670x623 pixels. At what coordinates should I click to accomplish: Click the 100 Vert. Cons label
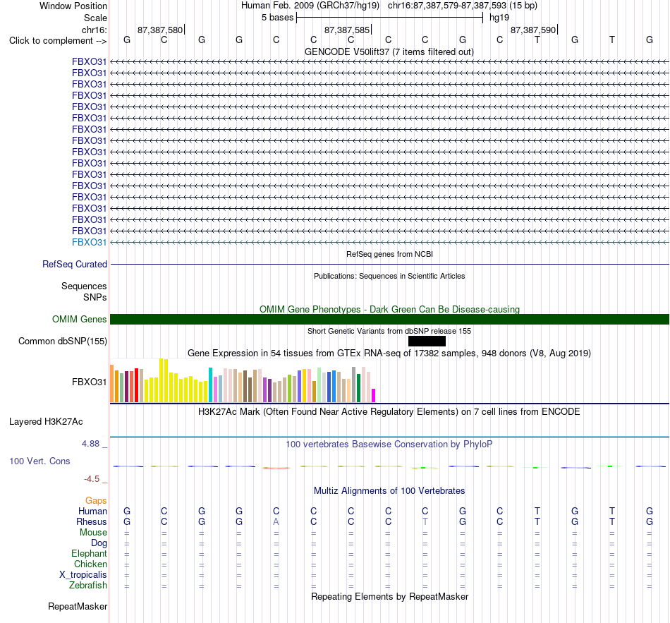coord(39,461)
